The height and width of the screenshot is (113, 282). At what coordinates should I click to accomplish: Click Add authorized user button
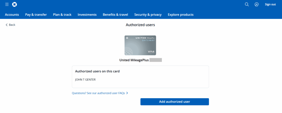coord(175,102)
